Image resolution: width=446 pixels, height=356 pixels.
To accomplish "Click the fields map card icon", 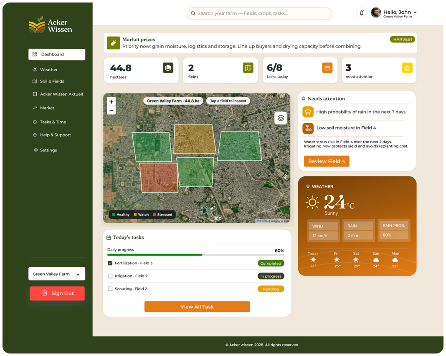I will pyautogui.click(x=248, y=68).
